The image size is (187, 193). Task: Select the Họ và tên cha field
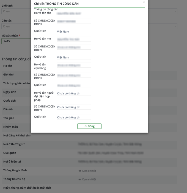click(x=74, y=13)
